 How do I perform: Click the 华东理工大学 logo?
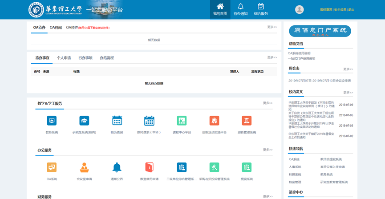coord(55,10)
